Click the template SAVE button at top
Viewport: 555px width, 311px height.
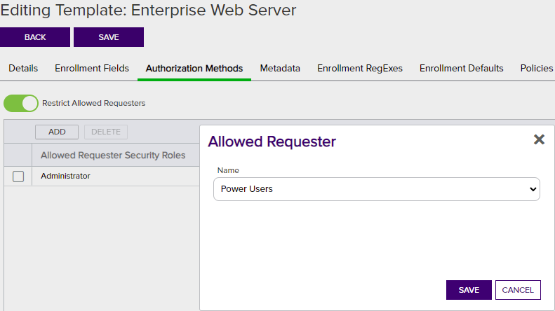[x=109, y=37]
